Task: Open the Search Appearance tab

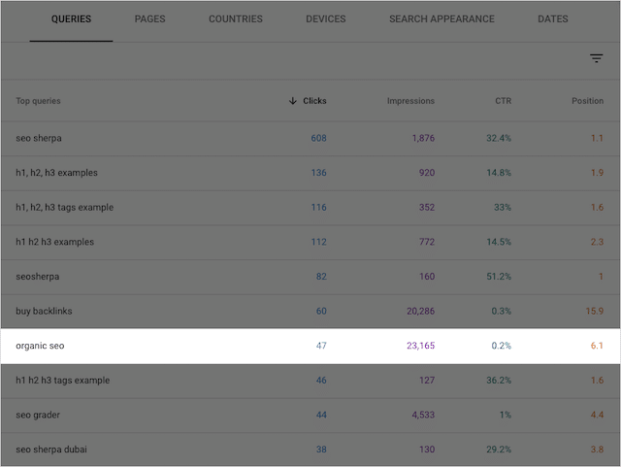Action: point(441,19)
